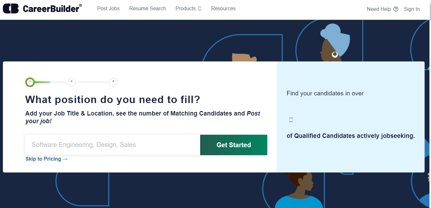Click the CareerBuilder CB logo icon
This screenshot has height=208, width=431.
pyautogui.click(x=11, y=9)
